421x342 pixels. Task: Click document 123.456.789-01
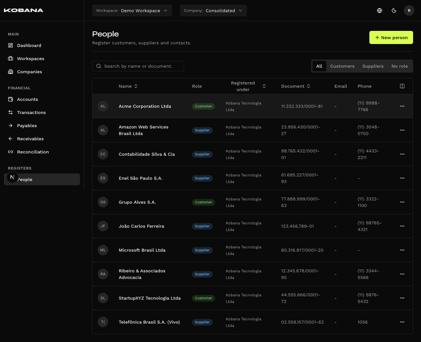pyautogui.click(x=297, y=226)
